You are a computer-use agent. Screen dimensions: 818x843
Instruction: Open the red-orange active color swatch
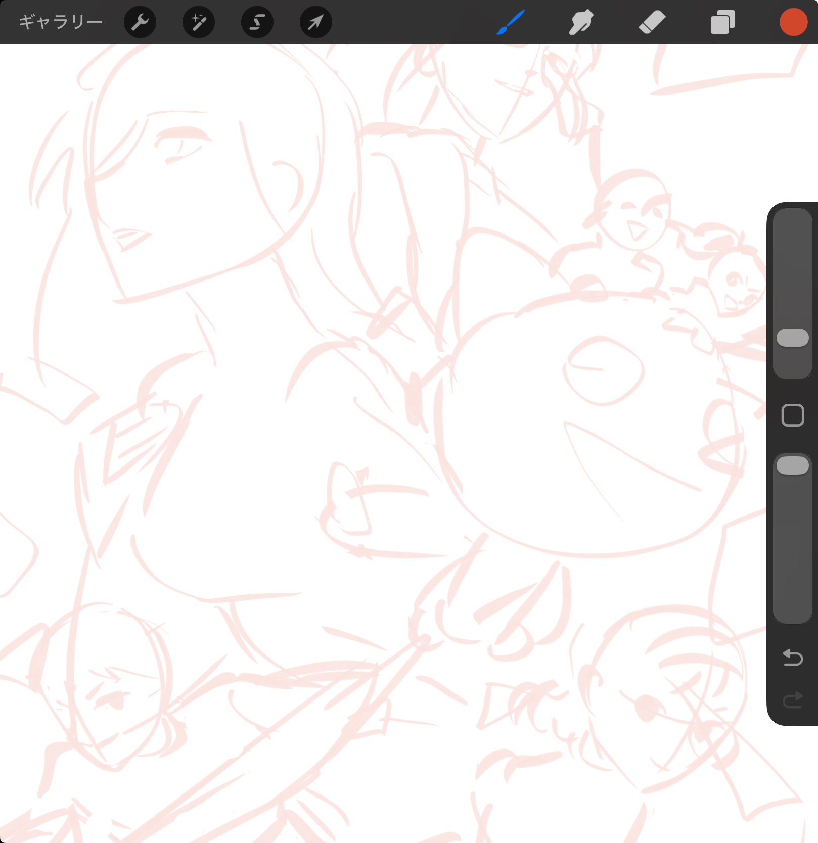(793, 22)
